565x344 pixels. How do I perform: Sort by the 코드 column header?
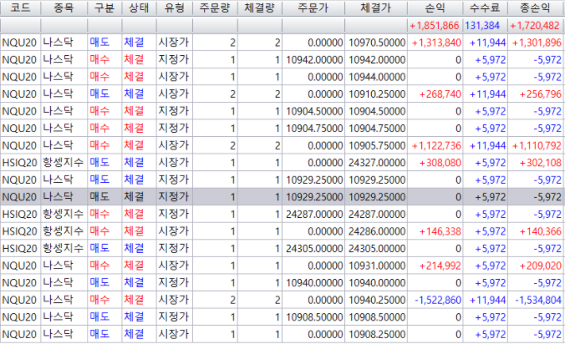coord(20,8)
